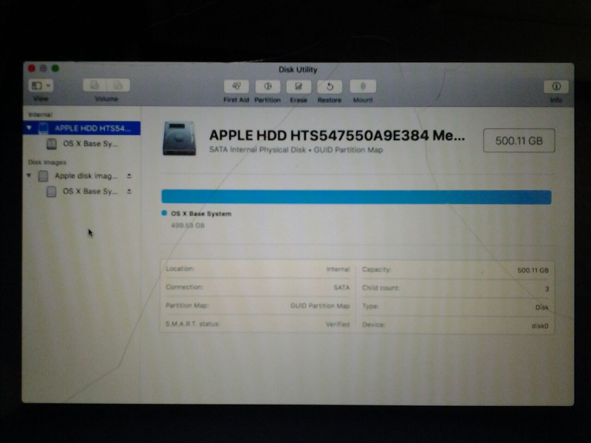Click the Mount toolbar button
Screen dimensions: 591x443
[x=363, y=87]
